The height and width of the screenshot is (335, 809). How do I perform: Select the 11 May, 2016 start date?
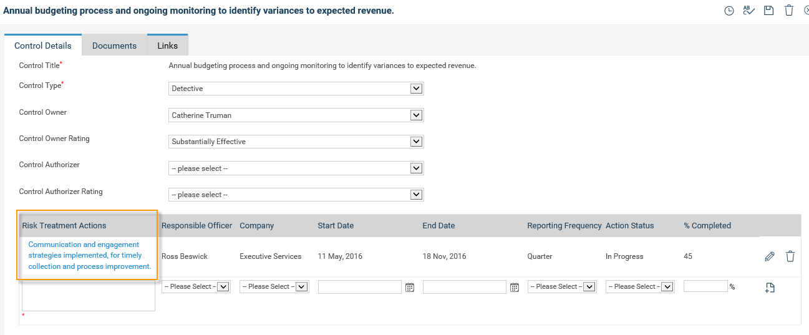click(x=340, y=256)
